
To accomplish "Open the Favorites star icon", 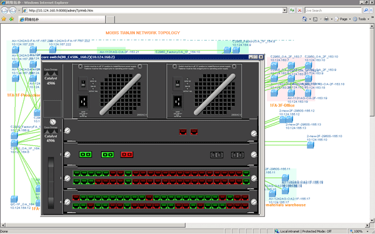I will click(x=4, y=19).
